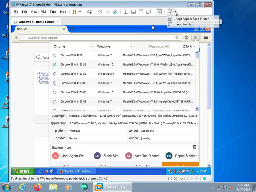
Task: Open the Edit menu in VMware
Action: tap(24, 12)
